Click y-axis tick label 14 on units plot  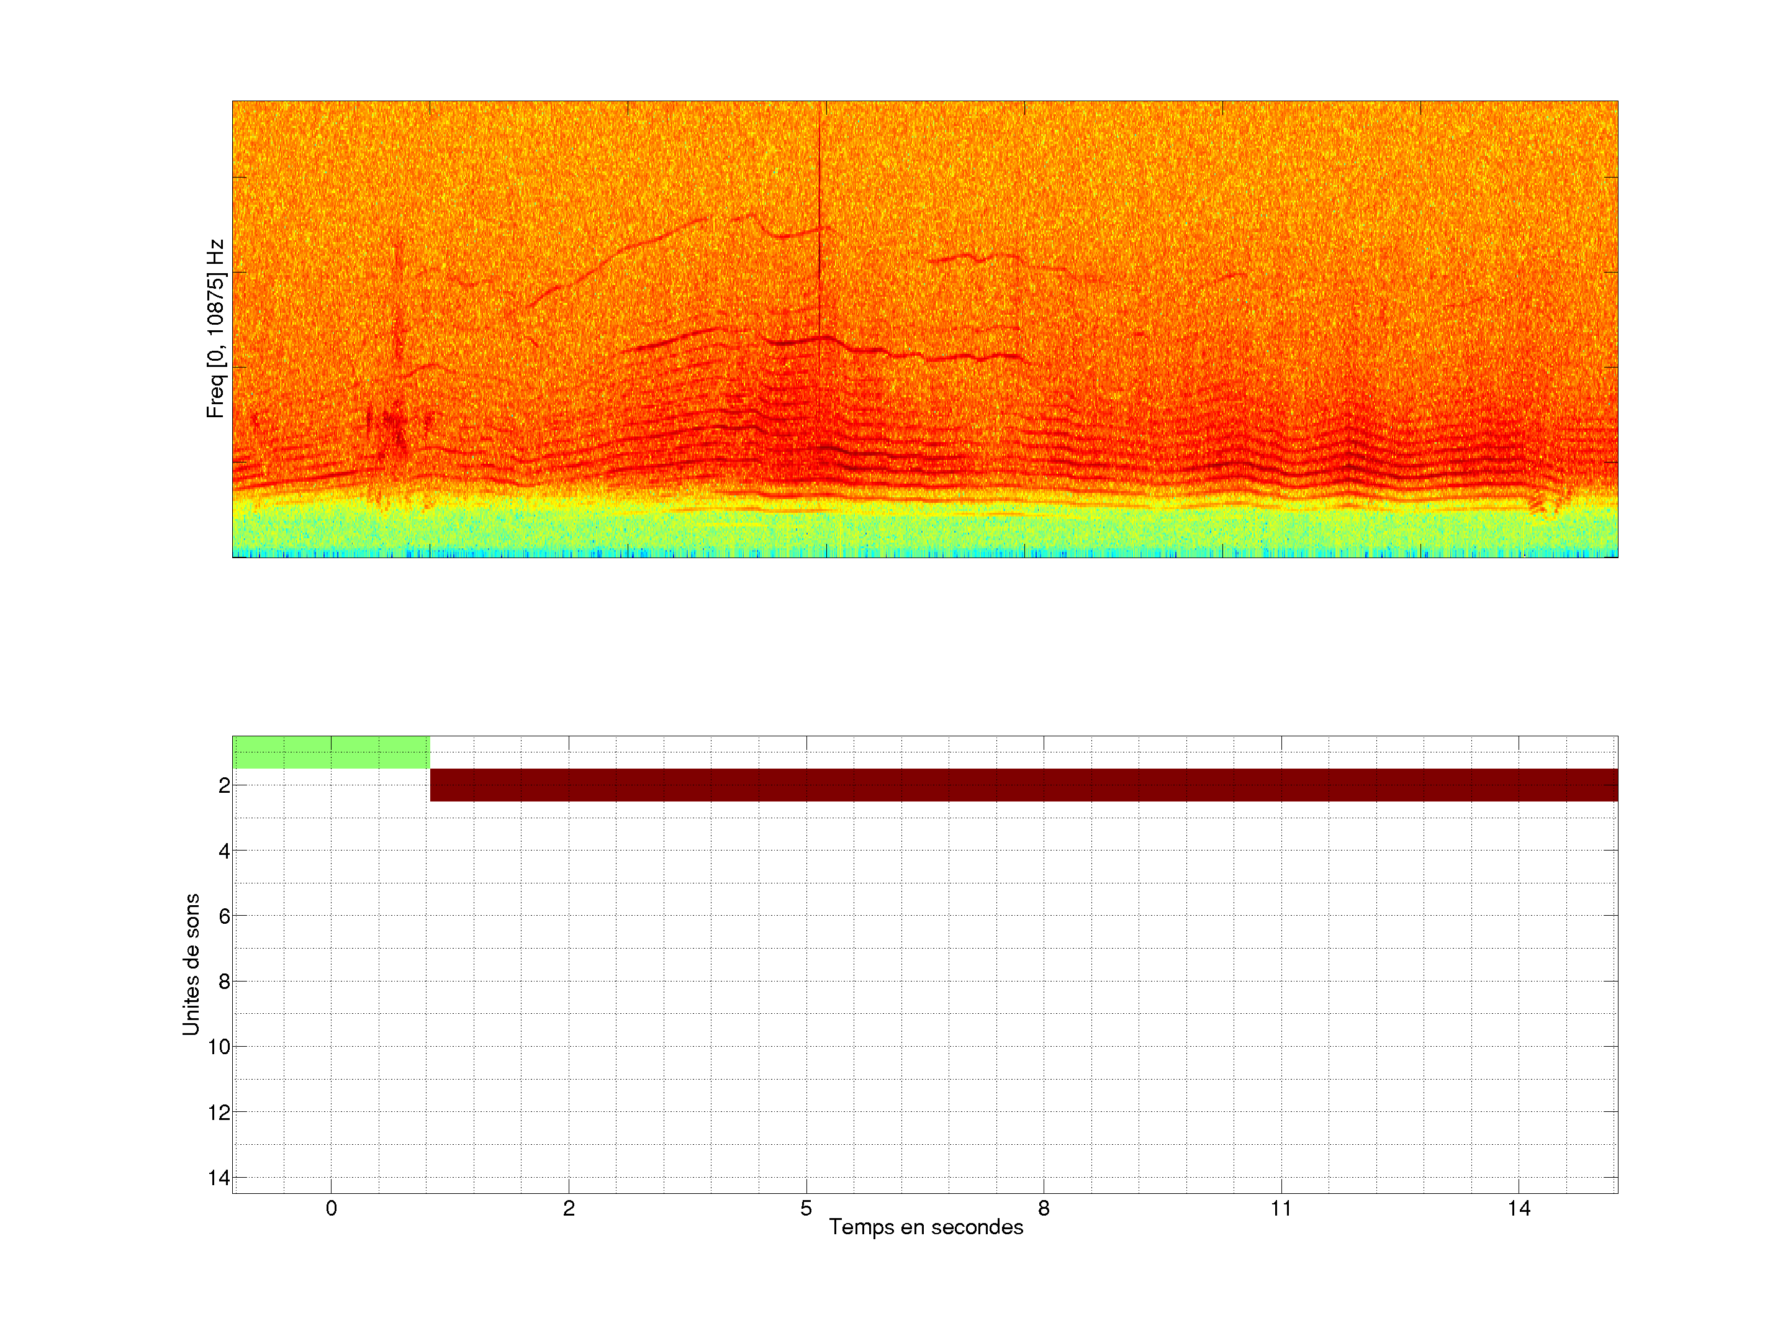(x=219, y=1178)
